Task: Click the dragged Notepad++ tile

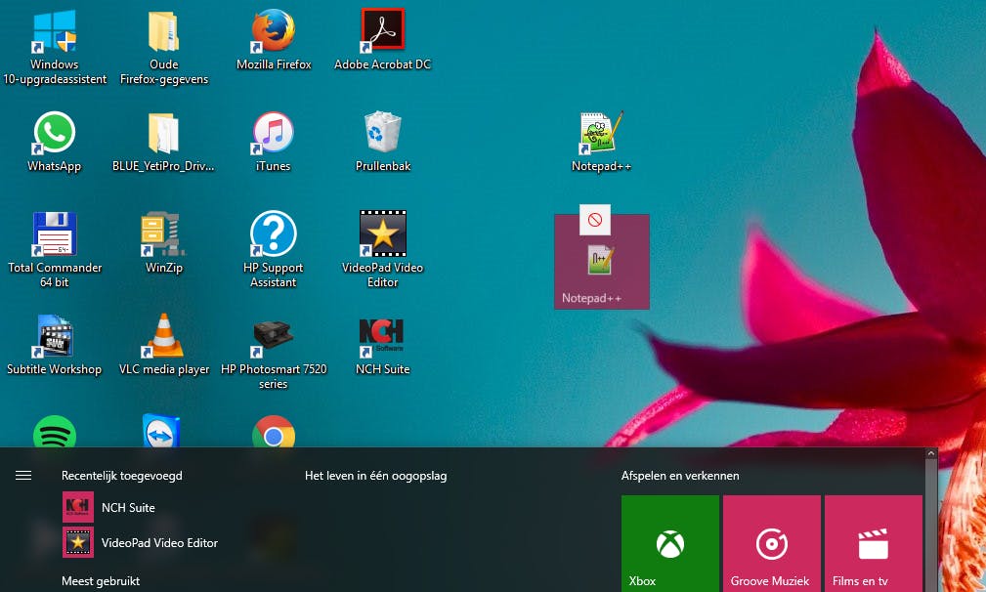Action: pyautogui.click(x=601, y=262)
